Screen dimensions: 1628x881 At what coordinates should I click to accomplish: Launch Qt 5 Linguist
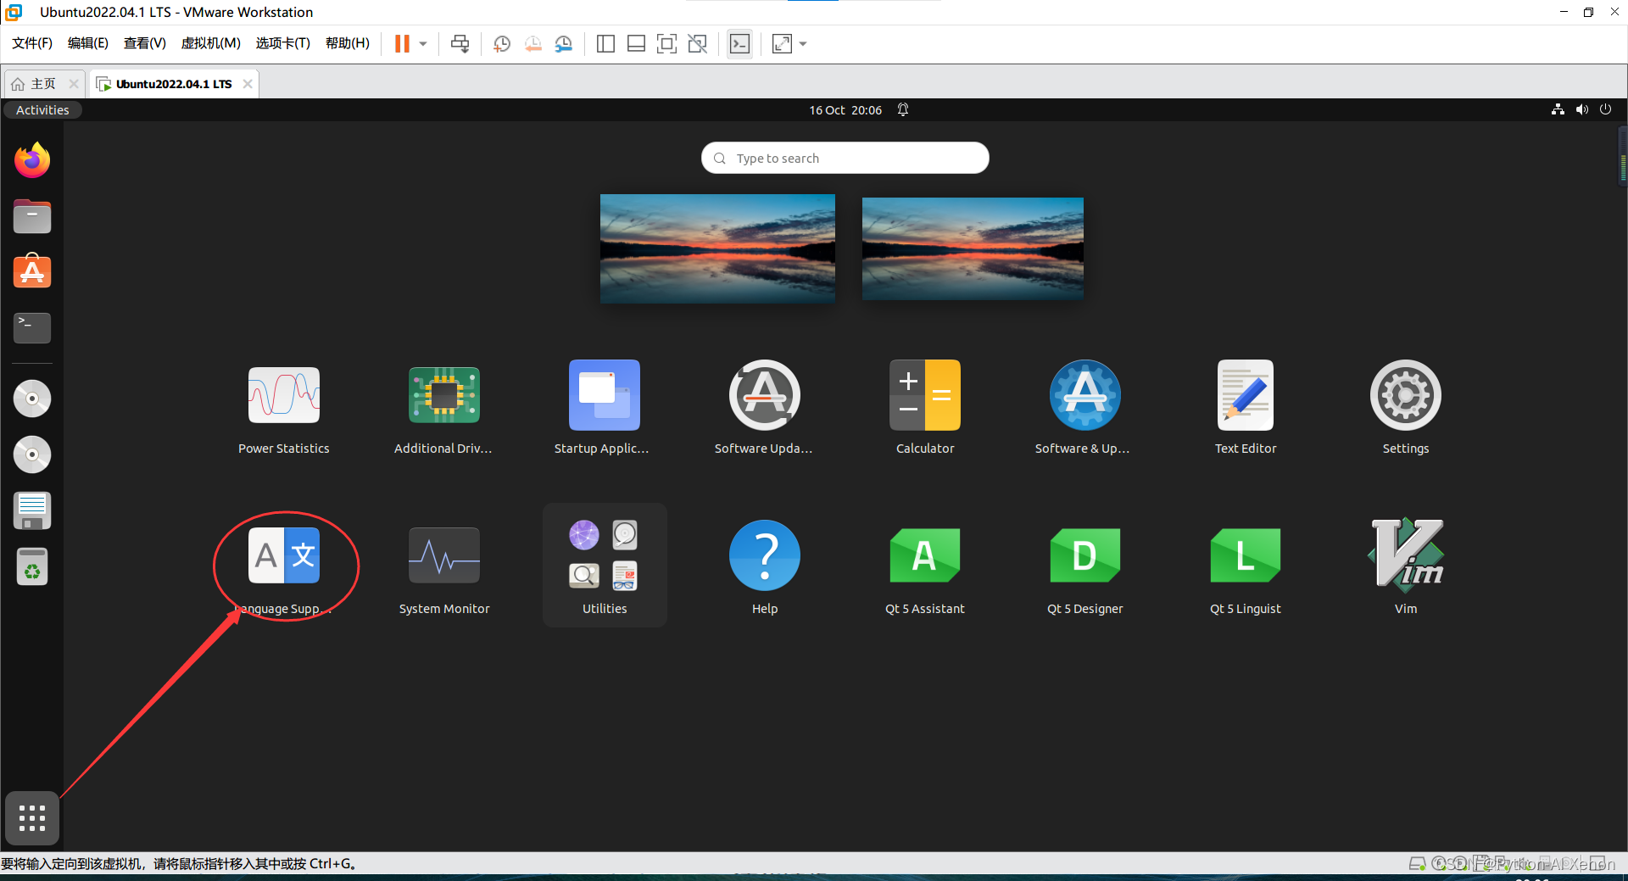click(x=1246, y=570)
